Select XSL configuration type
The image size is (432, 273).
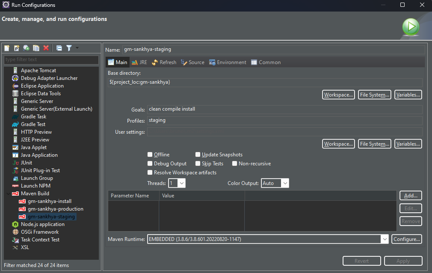(x=25, y=247)
